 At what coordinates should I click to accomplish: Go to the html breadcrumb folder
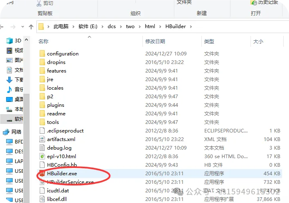(x=150, y=26)
